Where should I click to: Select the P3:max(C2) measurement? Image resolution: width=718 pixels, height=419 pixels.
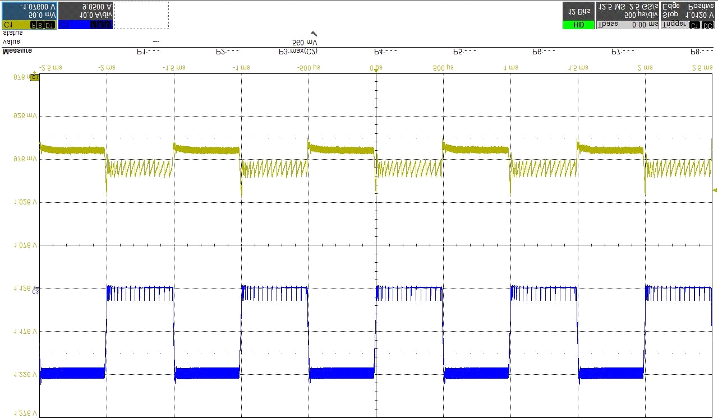[x=298, y=52]
